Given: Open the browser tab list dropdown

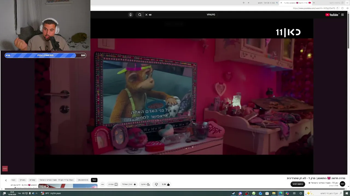Looking at the screenshot, I should point(348,3).
